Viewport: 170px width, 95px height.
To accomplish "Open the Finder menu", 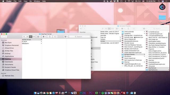I will 9,1.
